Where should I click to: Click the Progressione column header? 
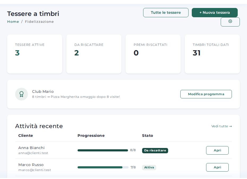91,136
